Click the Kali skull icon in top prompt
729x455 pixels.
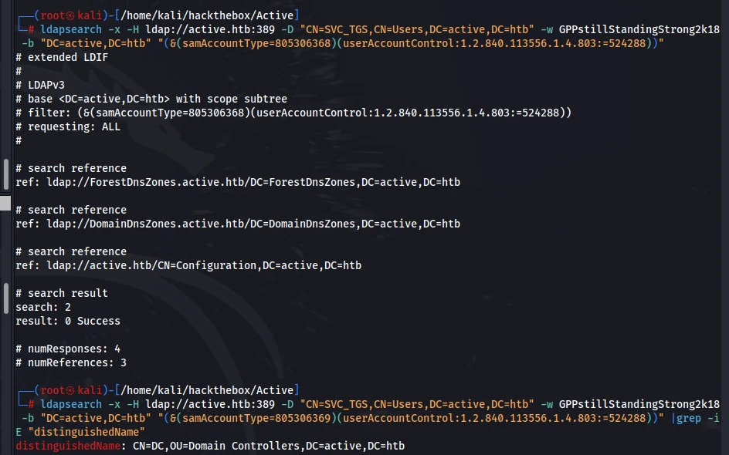point(70,15)
